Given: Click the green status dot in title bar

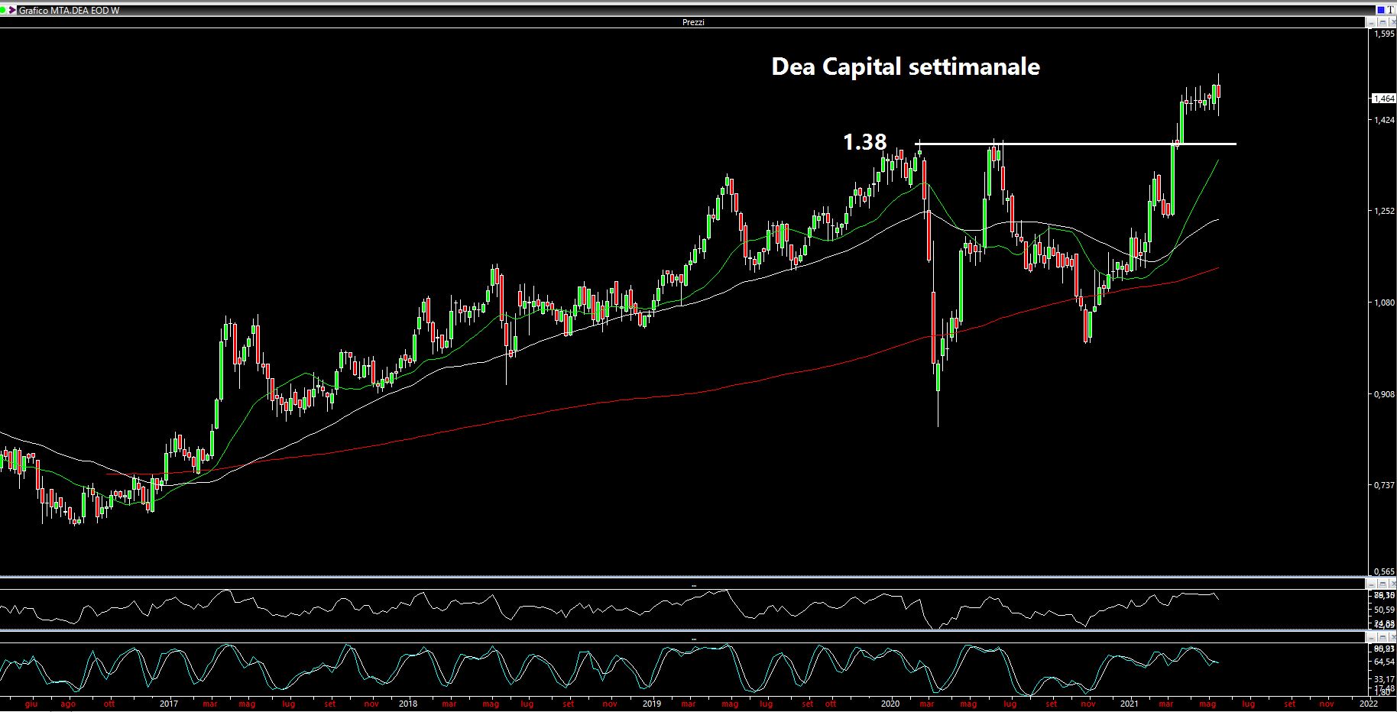Looking at the screenshot, I should pyautogui.click(x=2, y=10).
